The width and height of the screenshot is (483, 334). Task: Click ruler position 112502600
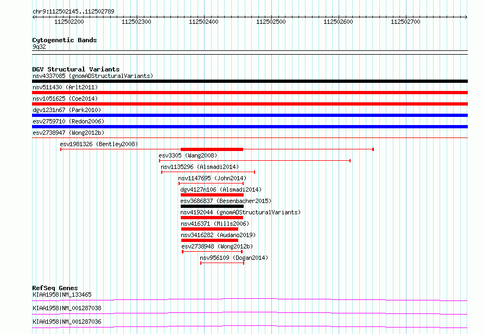coord(338,22)
